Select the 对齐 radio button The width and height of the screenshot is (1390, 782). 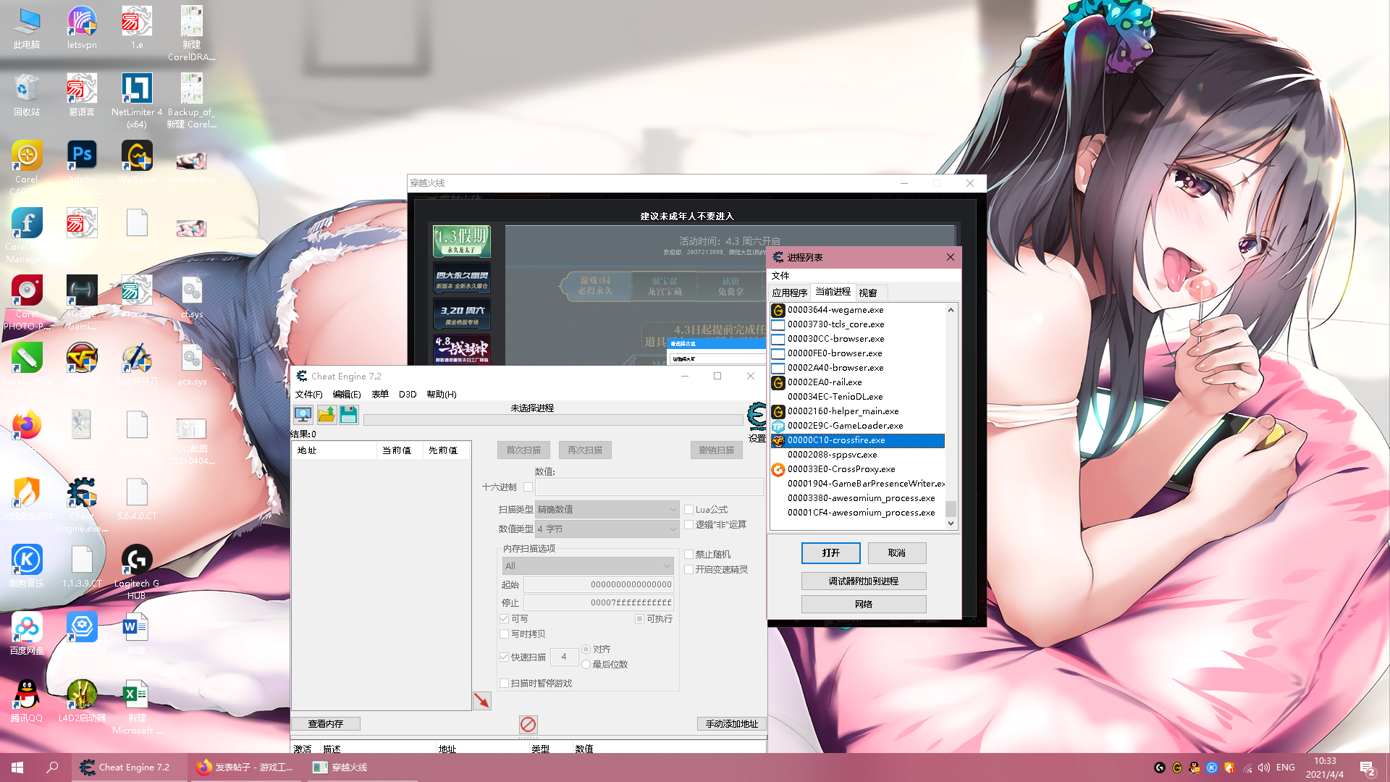tap(586, 649)
